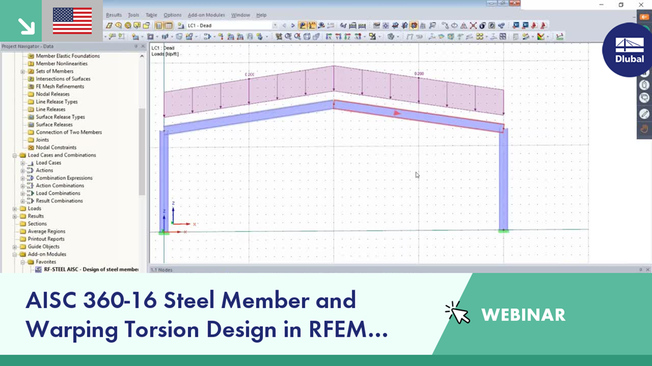Select Nodal Releases item

52,94
